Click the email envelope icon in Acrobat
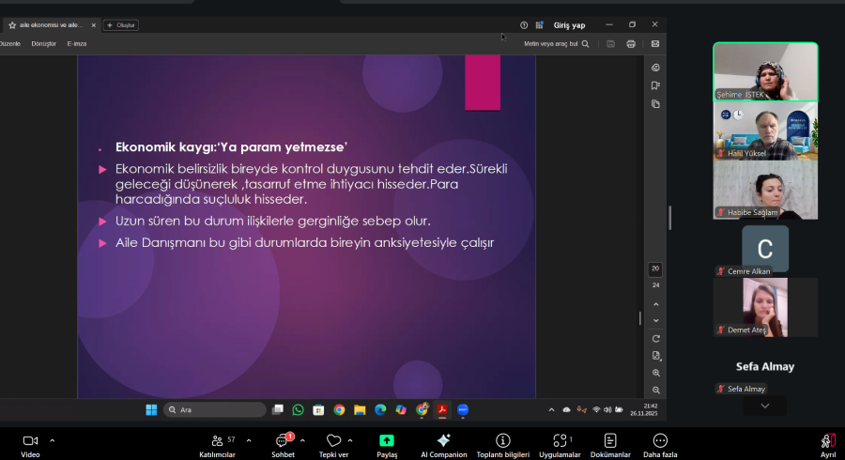Screen dimensions: 845x460 655,43
